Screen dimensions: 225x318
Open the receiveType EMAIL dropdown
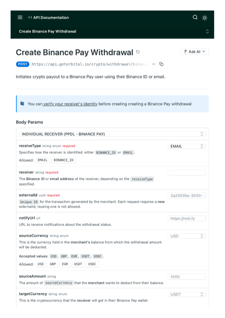[186, 146]
